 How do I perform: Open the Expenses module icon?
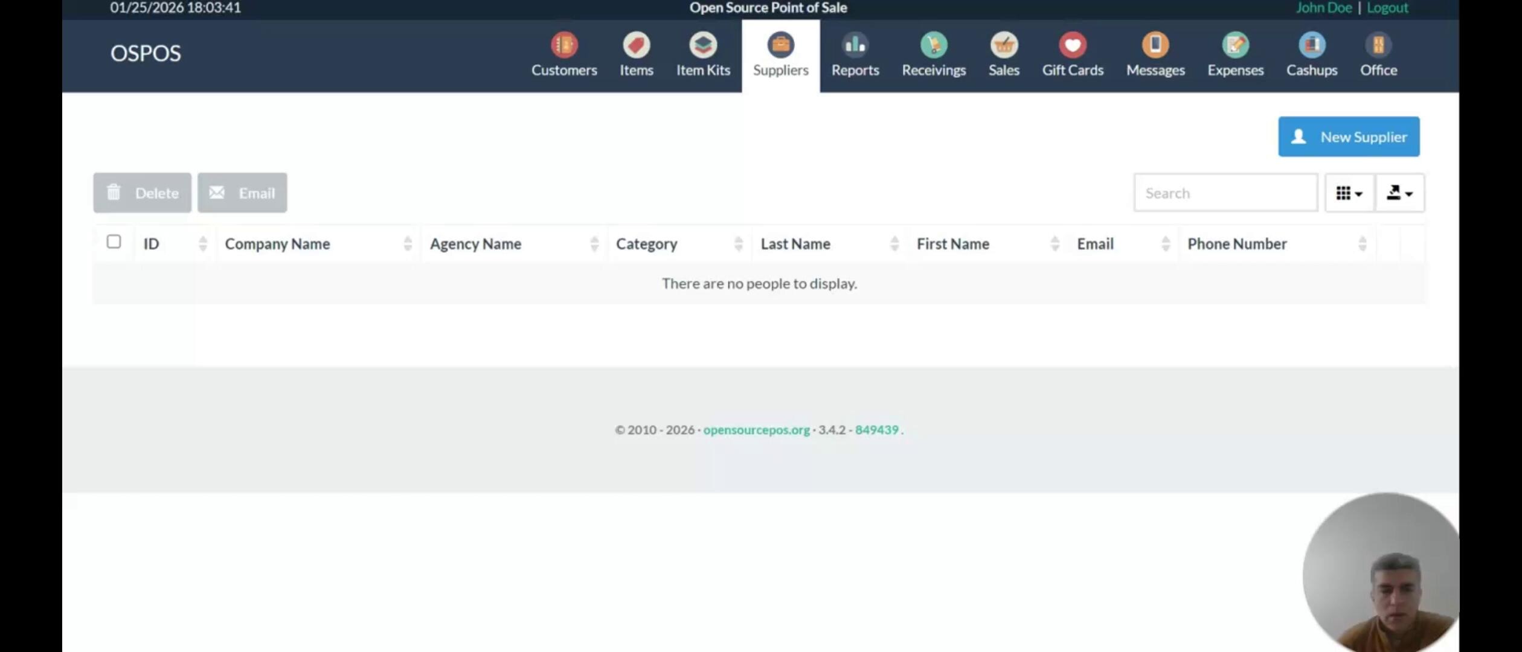point(1235,45)
